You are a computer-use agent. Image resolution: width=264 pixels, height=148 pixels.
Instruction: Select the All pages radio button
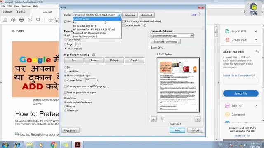65,35
